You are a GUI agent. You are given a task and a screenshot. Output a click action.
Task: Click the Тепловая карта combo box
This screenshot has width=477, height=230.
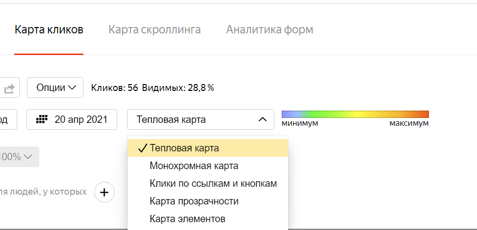(201, 119)
